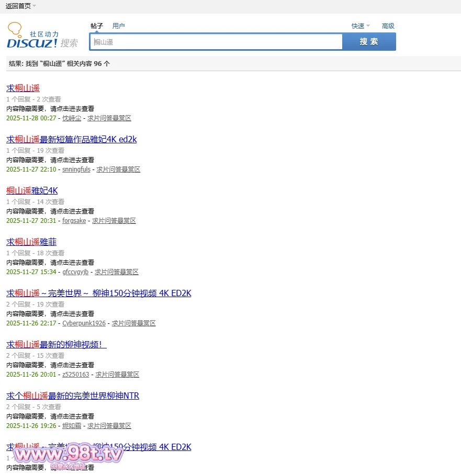Click the www.98t.tv watermark logo
The width and height of the screenshot is (461, 474).
pyautogui.click(x=67, y=455)
